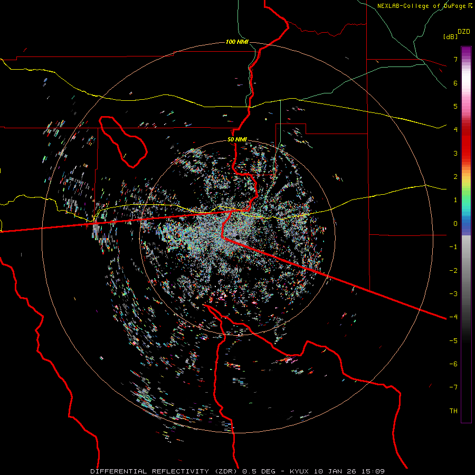Click the -2 value on the color scale
The image size is (475, 475).
pos(453,271)
